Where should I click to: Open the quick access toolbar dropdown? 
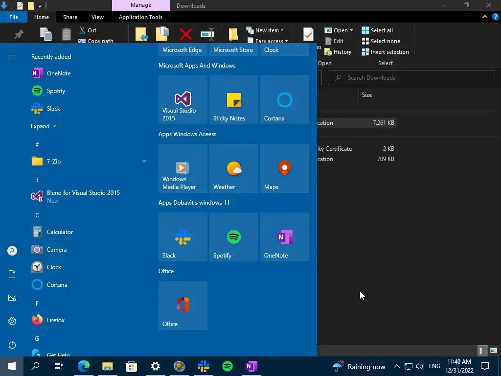[x=40, y=6]
